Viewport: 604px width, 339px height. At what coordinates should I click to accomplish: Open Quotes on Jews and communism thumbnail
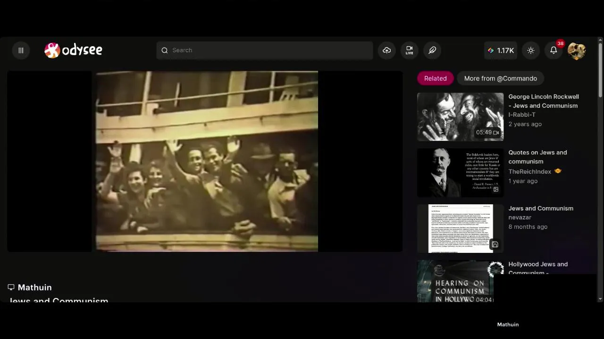tap(461, 173)
